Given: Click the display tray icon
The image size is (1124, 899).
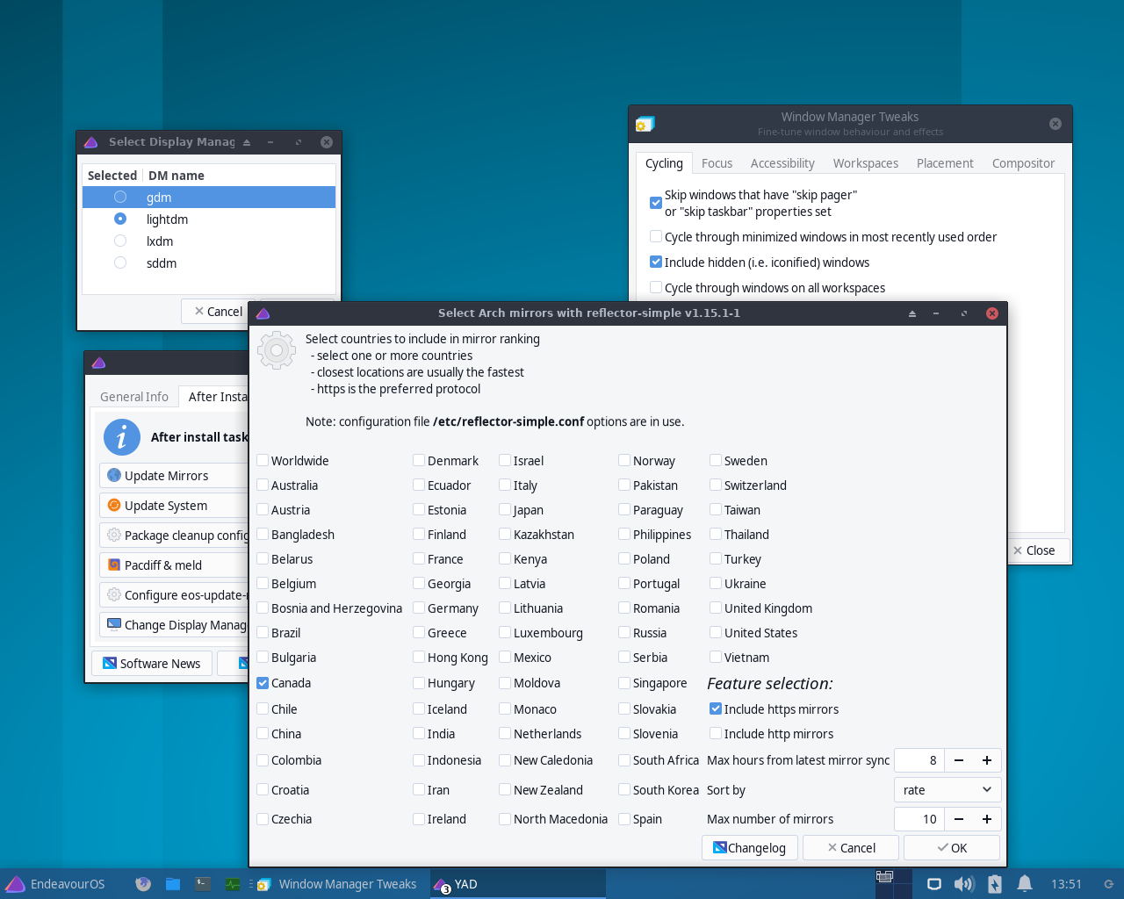Looking at the screenshot, I should click(934, 884).
